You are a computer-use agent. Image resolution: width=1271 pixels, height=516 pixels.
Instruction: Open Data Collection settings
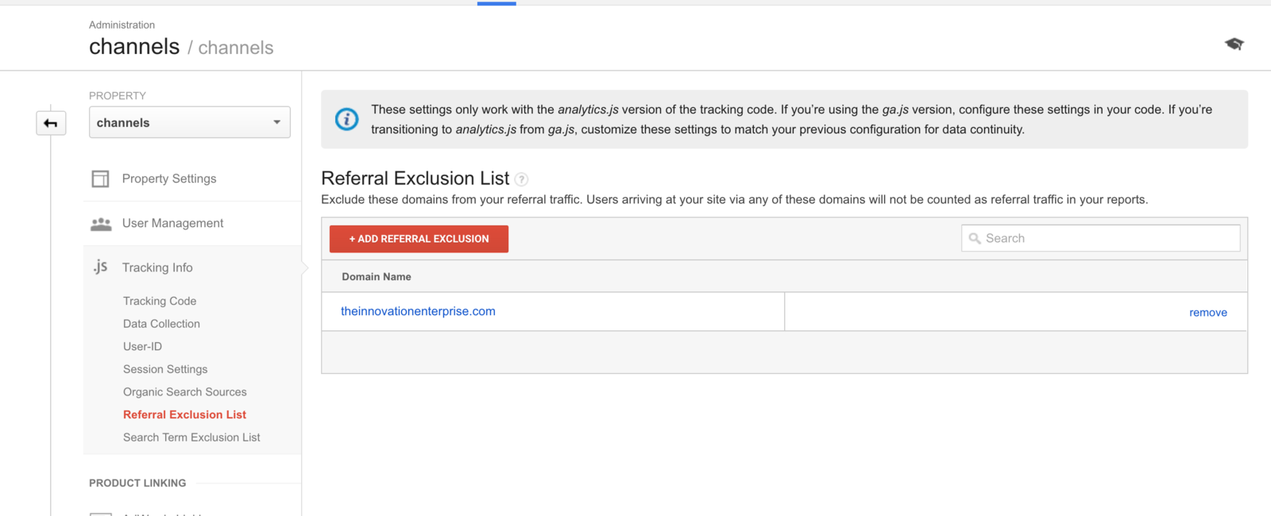[x=161, y=324]
